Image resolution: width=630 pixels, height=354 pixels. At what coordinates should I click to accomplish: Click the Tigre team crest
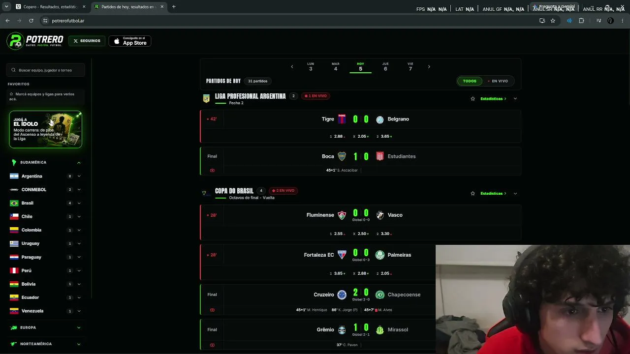click(342, 119)
